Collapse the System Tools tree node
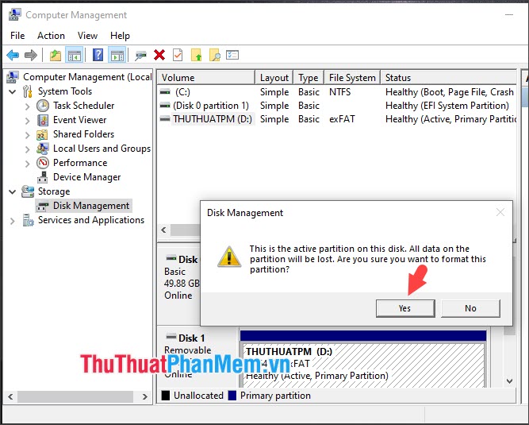Viewport: 529px width, 425px height. coord(13,91)
